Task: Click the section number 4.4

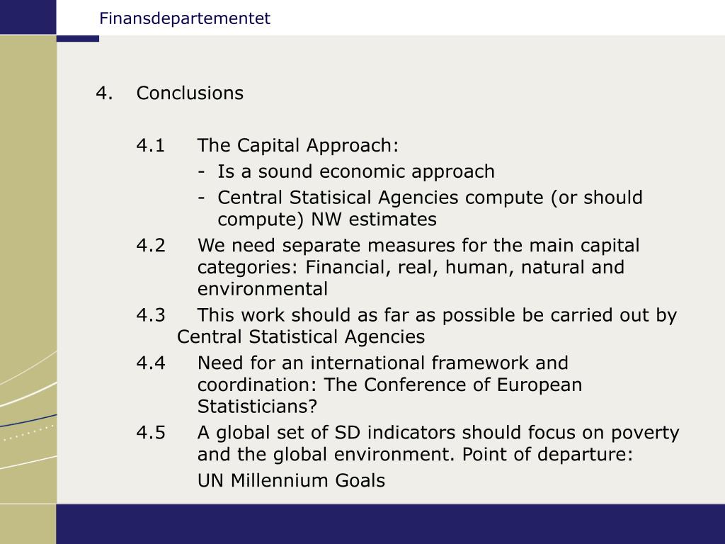Action: pyautogui.click(x=151, y=363)
